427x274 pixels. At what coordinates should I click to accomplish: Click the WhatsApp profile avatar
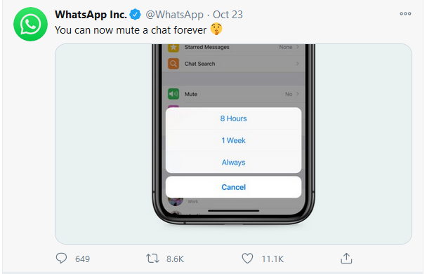[x=30, y=25]
